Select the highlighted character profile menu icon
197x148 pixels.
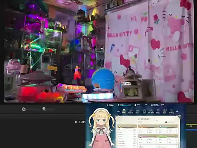(x=124, y=111)
